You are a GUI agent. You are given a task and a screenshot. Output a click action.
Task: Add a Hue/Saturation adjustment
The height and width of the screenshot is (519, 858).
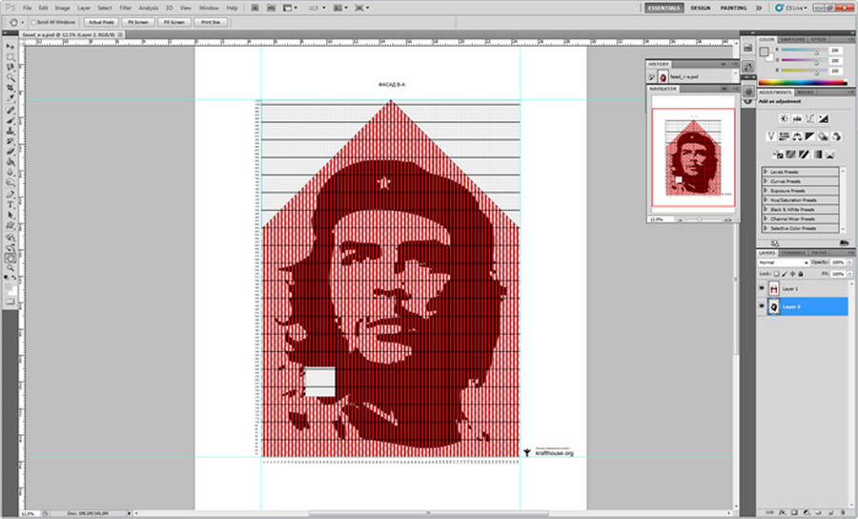click(785, 136)
